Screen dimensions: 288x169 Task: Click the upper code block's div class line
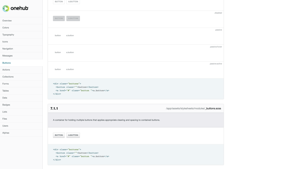67,84
